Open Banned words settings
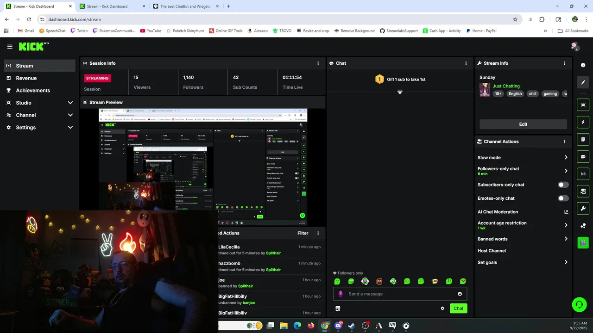593x333 pixels. coord(523,239)
